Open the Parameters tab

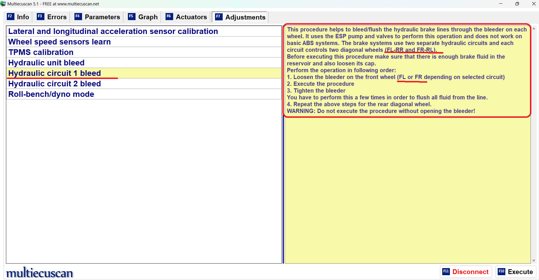97,17
